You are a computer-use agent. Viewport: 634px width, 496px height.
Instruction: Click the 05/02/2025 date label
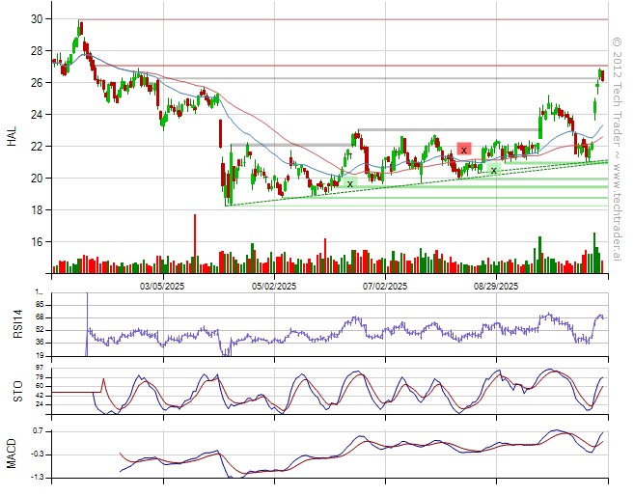(x=274, y=287)
